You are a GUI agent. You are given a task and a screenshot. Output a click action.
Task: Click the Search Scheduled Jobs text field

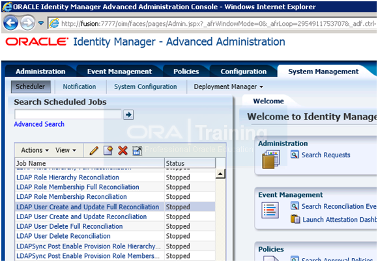pyautogui.click(x=68, y=114)
